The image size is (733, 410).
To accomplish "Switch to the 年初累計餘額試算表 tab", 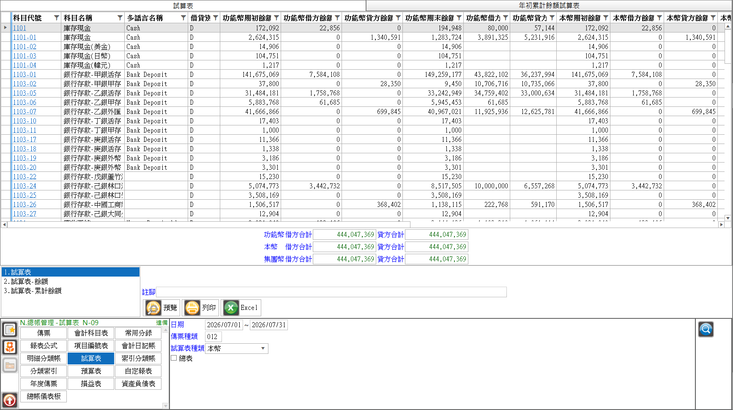I will (549, 5).
